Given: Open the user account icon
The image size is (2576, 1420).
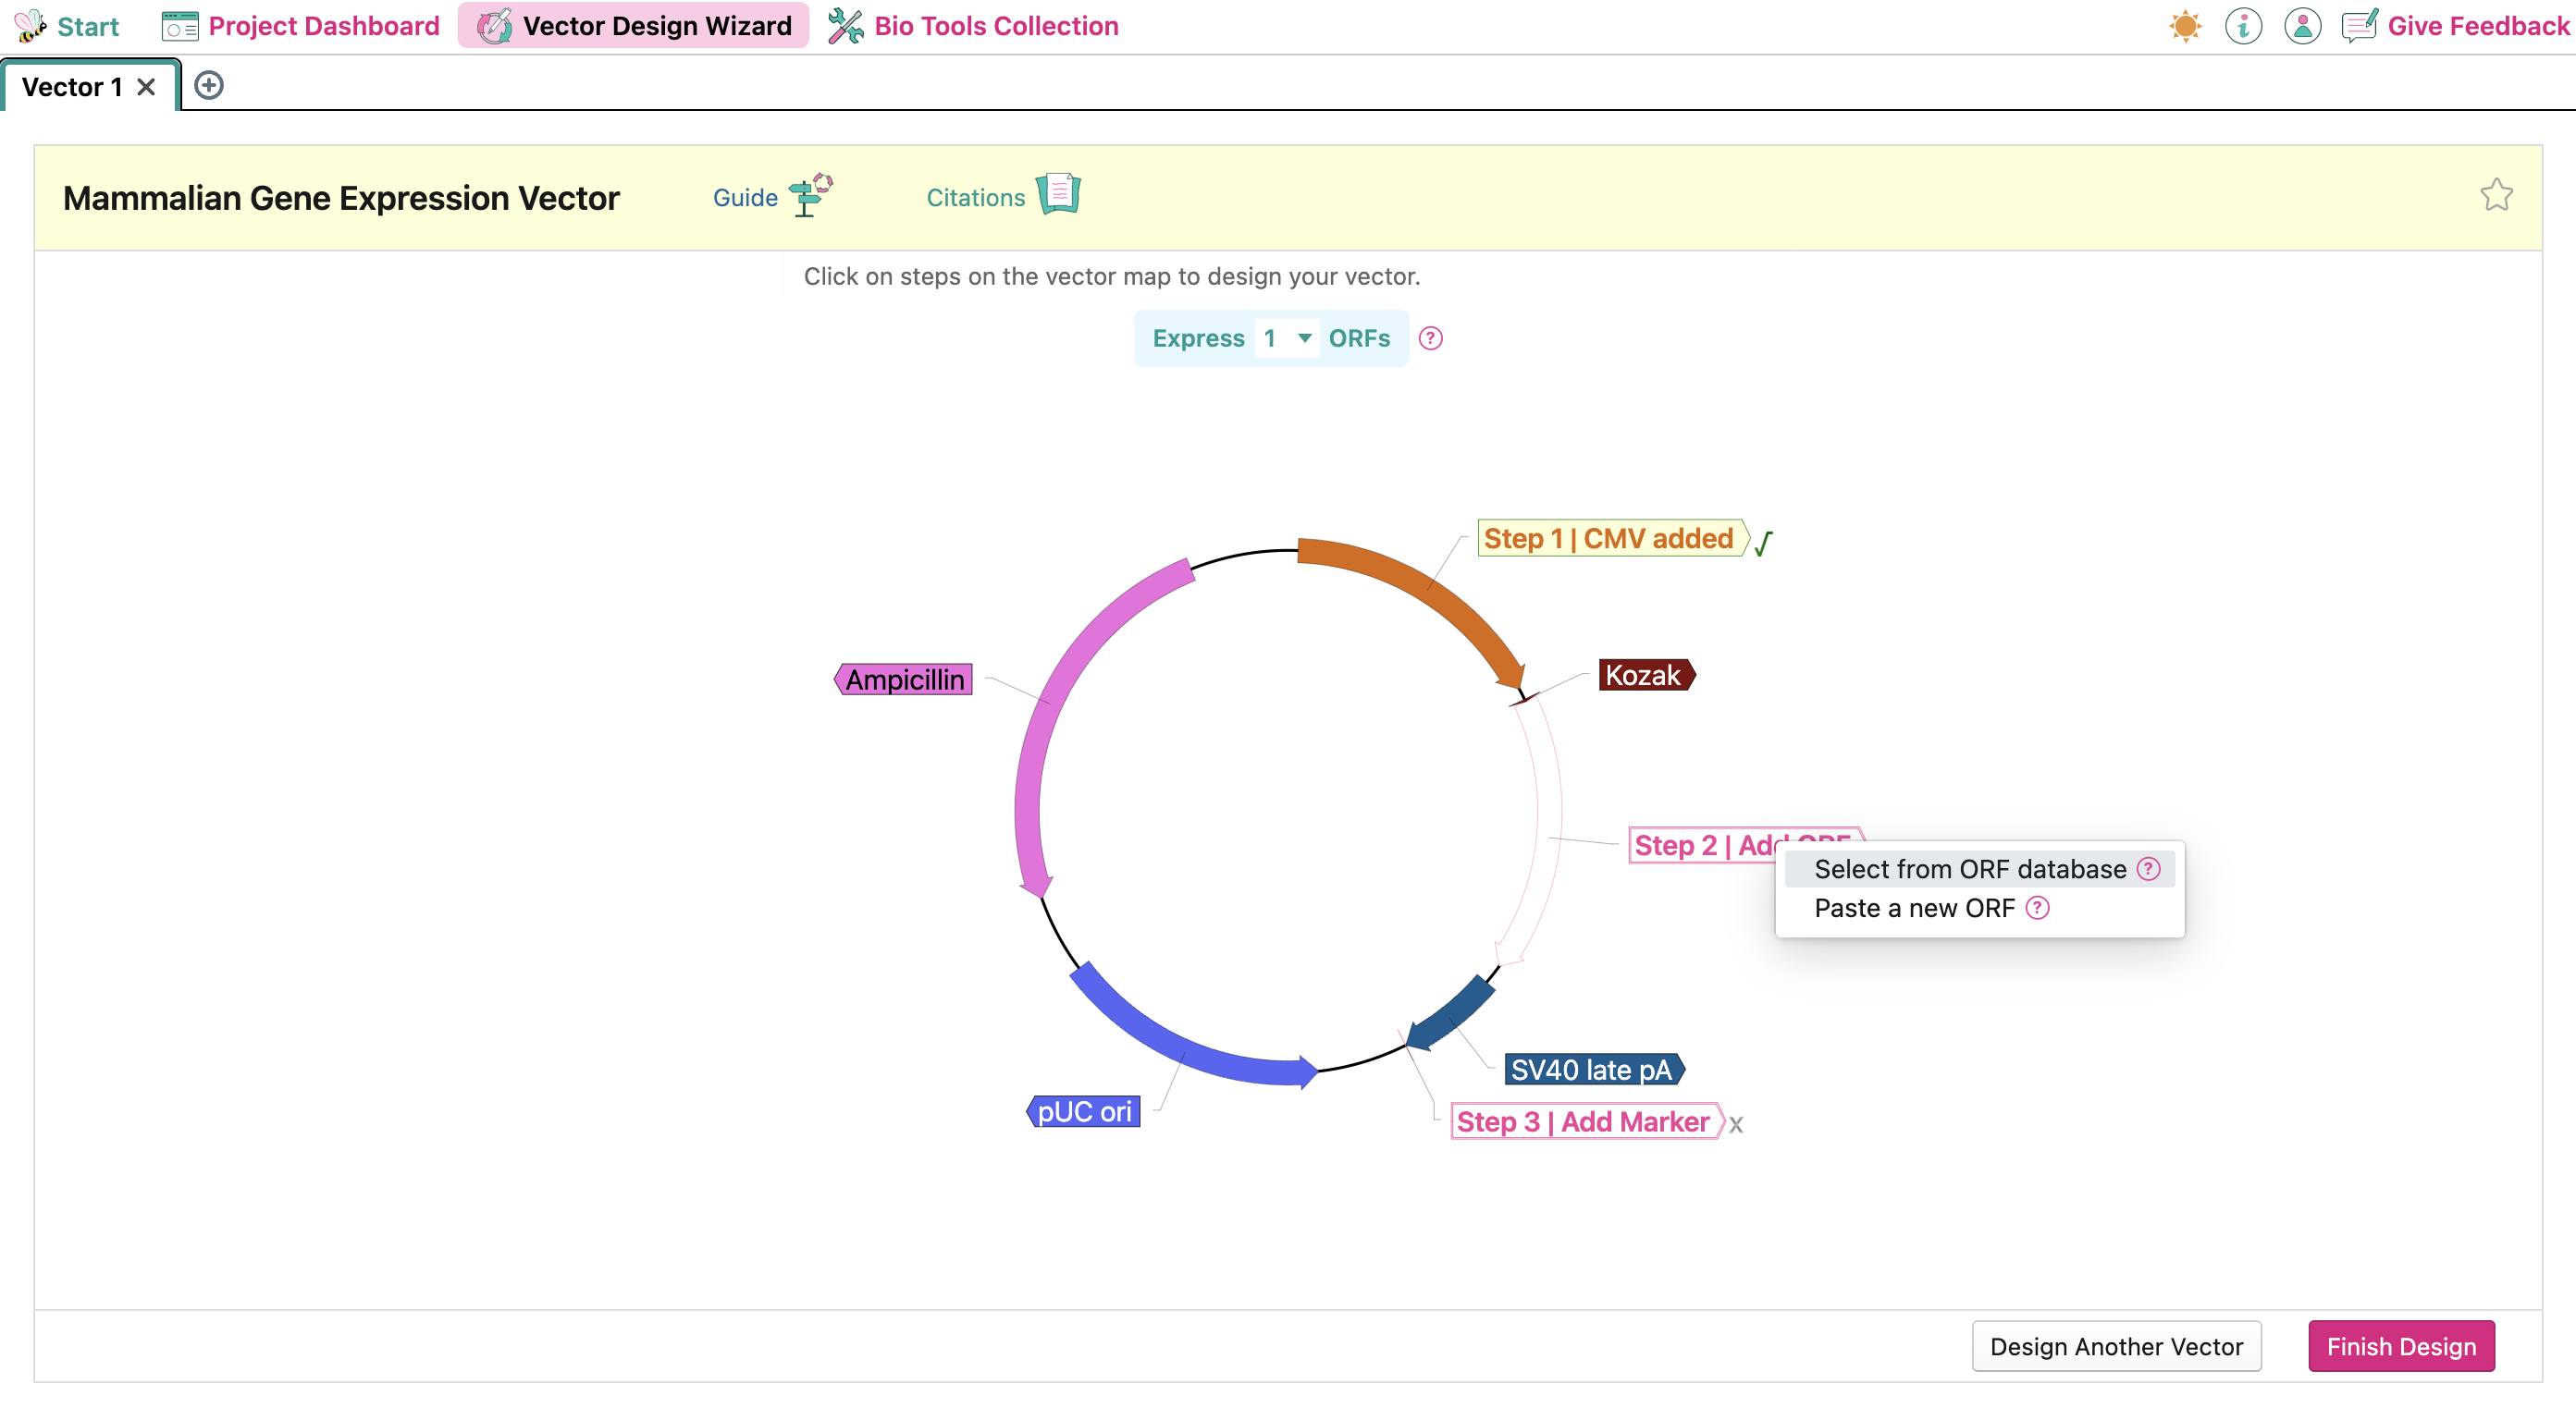Looking at the screenshot, I should point(2302,26).
